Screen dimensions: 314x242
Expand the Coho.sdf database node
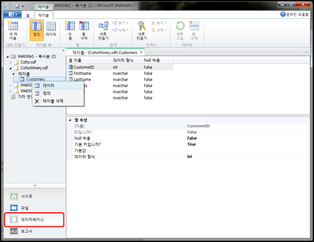[x=10, y=62]
